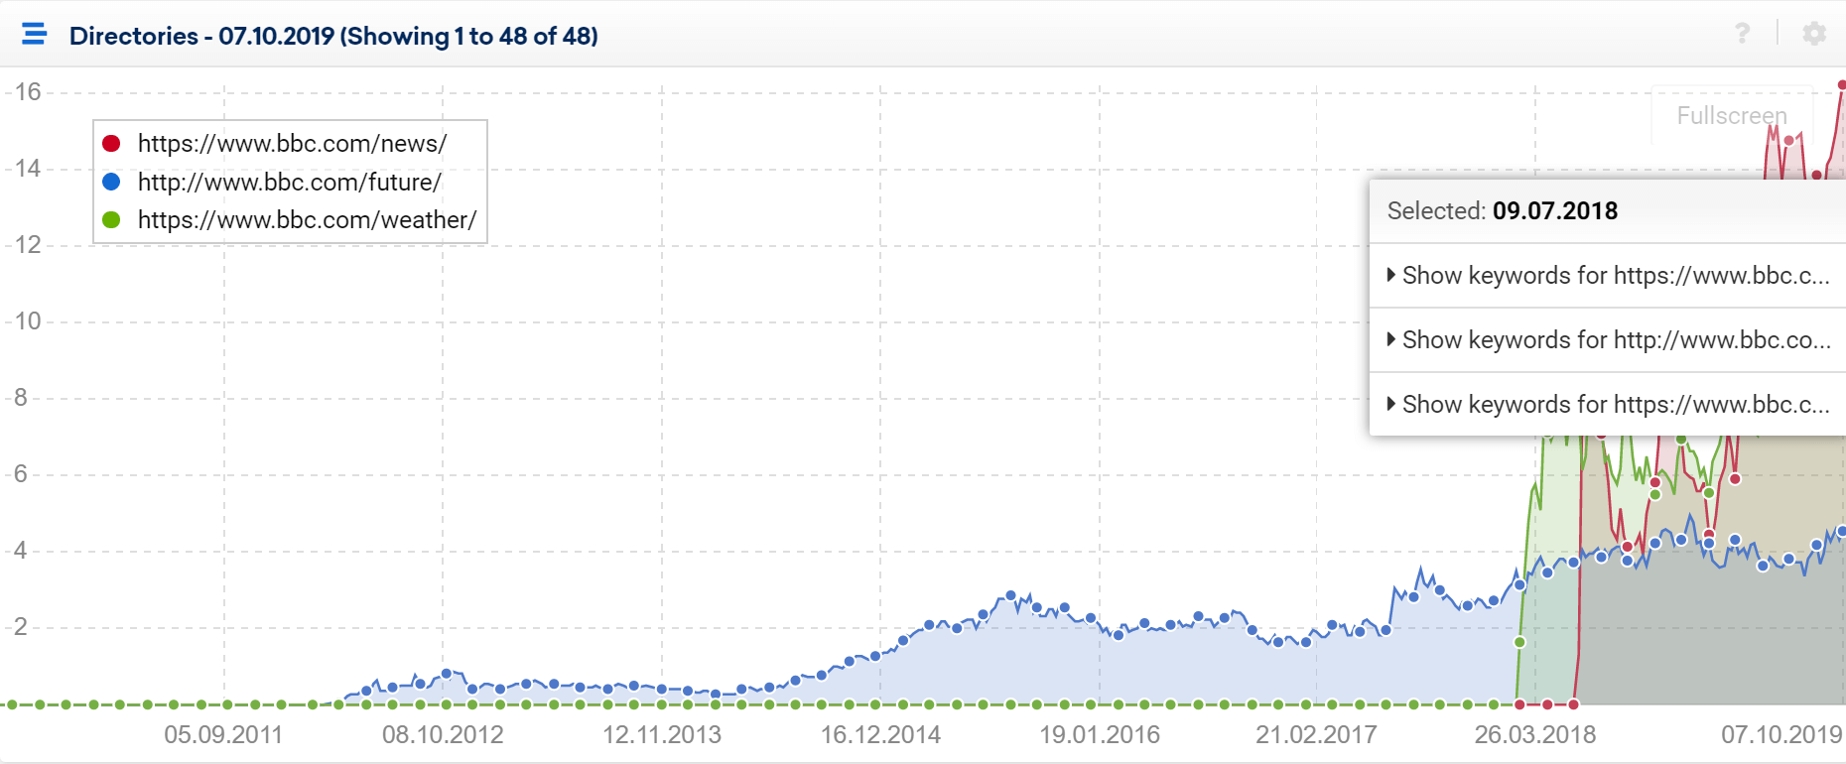Click the 26.03.2018 x-axis date label
This screenshot has width=1846, height=764.
click(x=1535, y=735)
